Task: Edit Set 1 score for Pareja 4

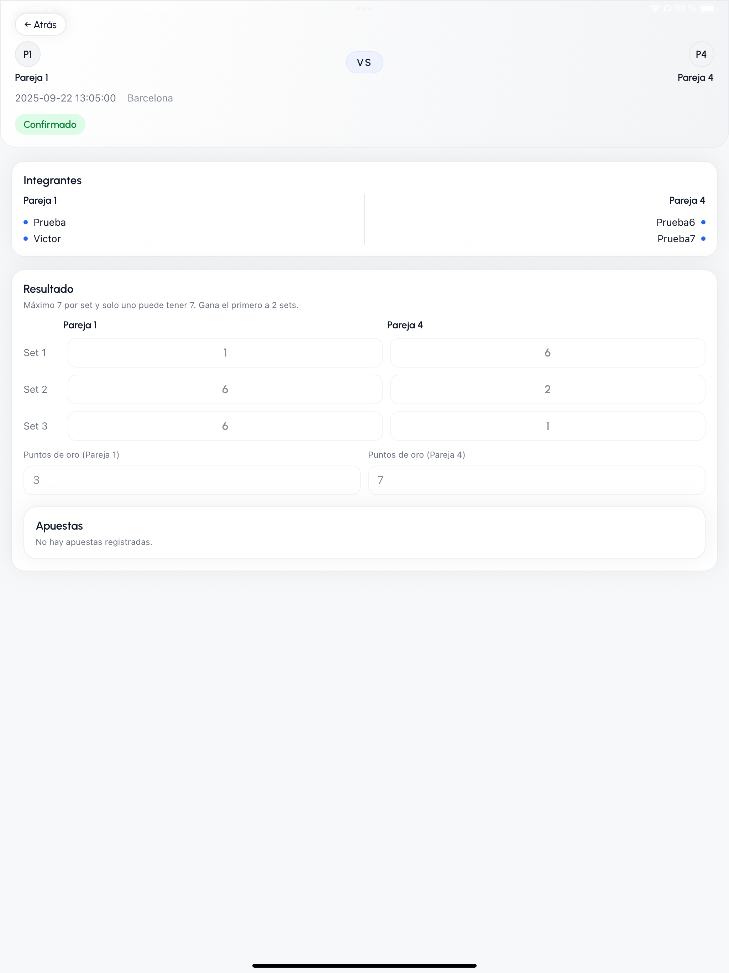Action: point(548,353)
